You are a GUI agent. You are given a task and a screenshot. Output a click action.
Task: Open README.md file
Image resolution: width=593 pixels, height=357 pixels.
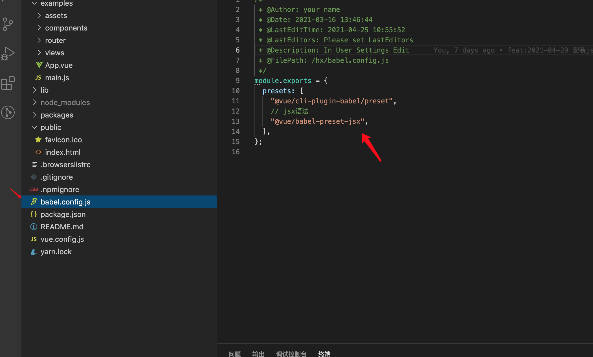pyautogui.click(x=119, y=227)
